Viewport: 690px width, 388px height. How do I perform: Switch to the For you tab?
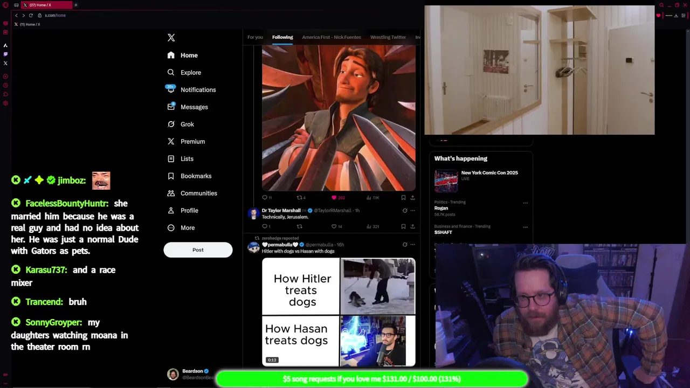click(255, 37)
